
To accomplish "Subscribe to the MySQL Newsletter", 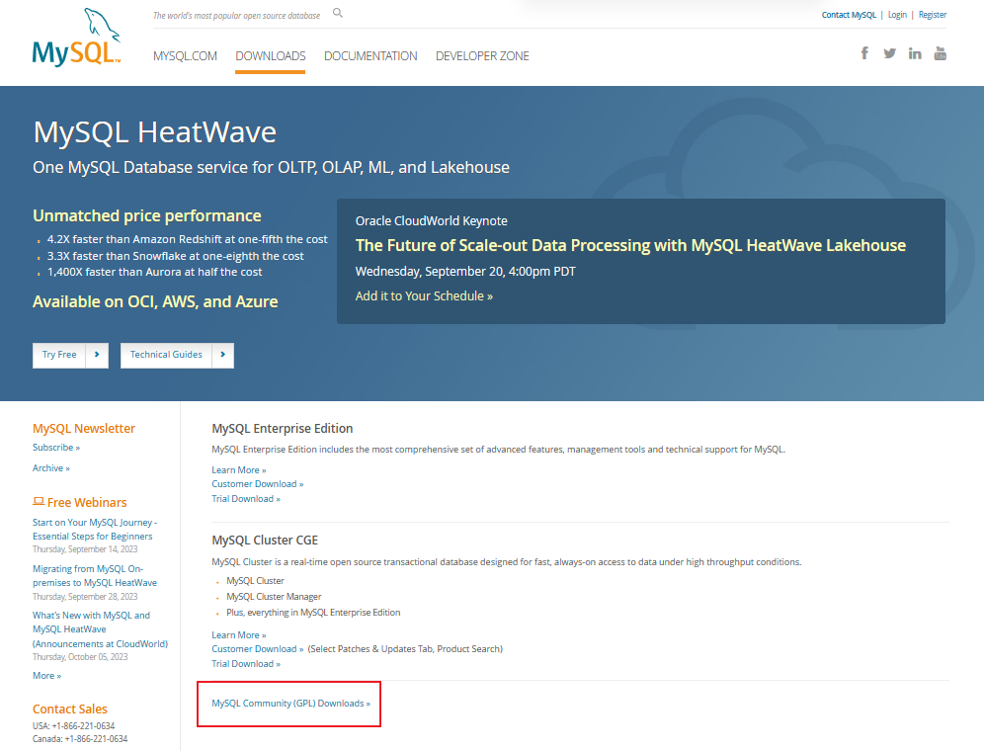I will 55,448.
